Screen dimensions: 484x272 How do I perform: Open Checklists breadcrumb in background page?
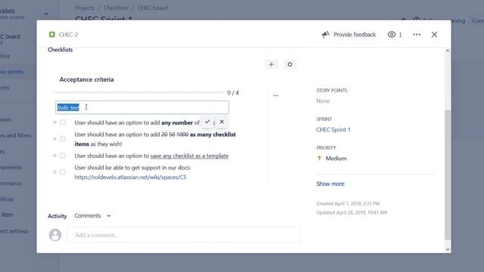tap(116, 8)
